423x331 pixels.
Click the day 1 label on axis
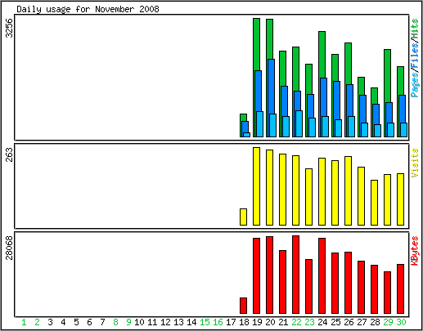[x=24, y=322]
